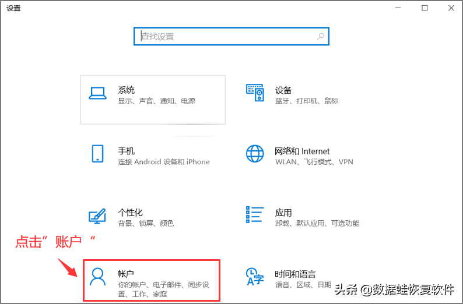
Task: Focus the 查找设置 search field
Action: pos(231,36)
